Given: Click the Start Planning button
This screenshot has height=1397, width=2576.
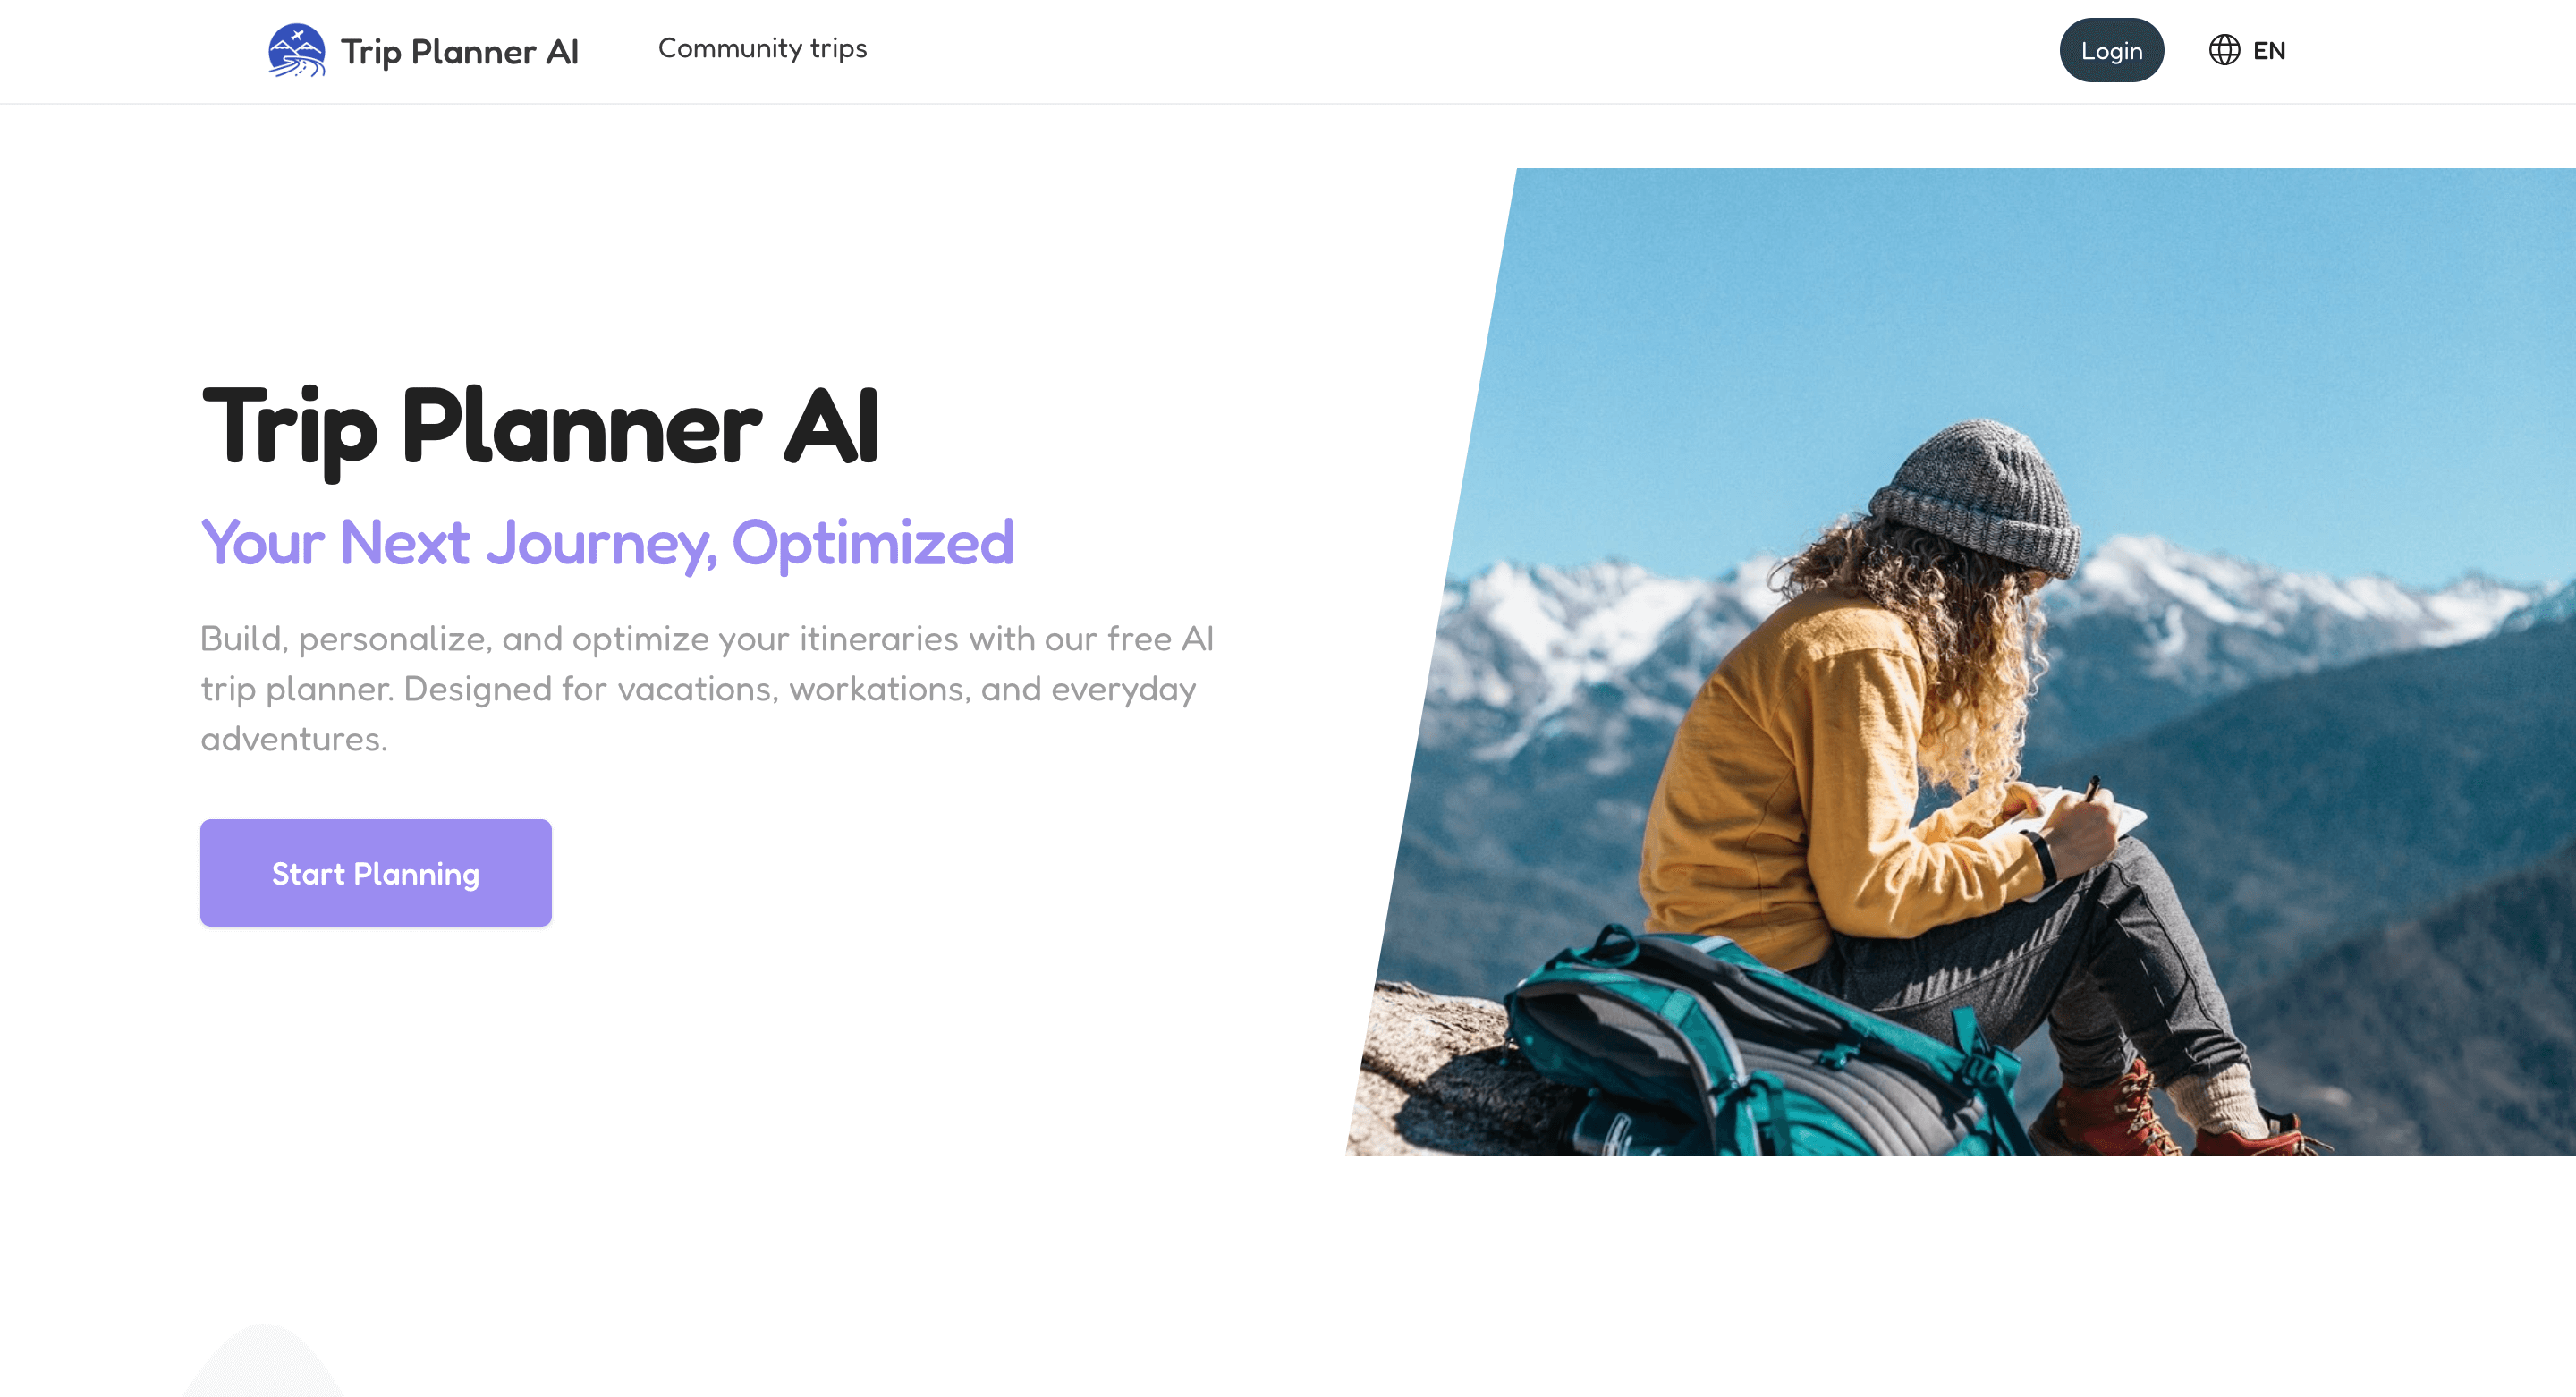Looking at the screenshot, I should pos(376,873).
